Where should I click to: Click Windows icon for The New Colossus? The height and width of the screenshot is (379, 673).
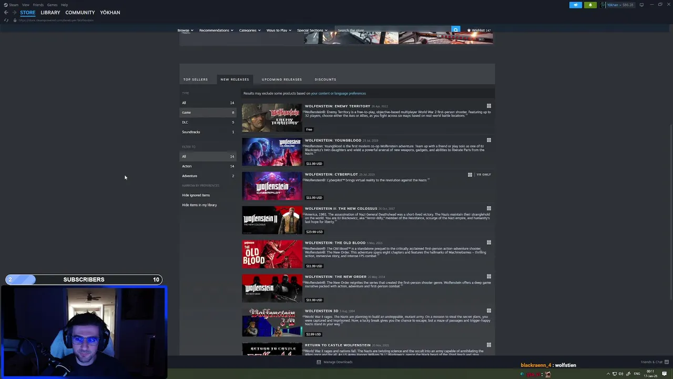[489, 208]
